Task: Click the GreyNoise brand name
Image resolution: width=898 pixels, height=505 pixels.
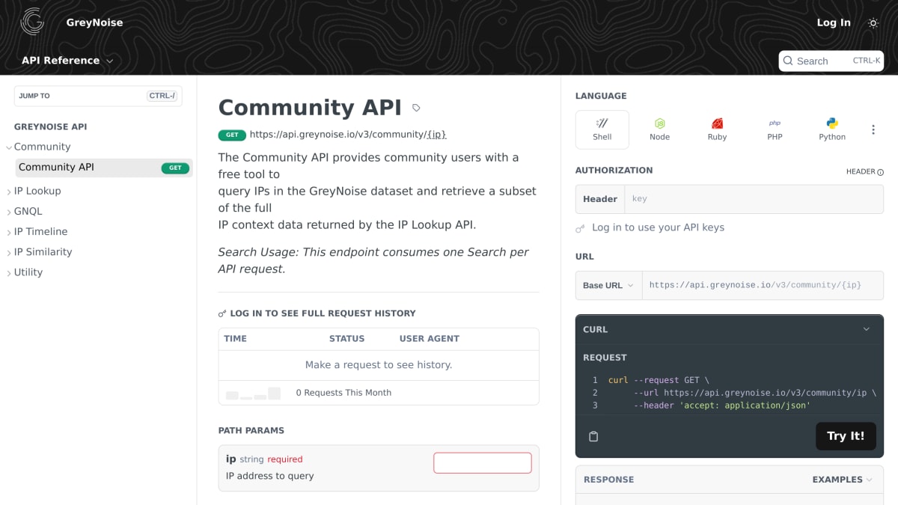Action: (x=94, y=22)
